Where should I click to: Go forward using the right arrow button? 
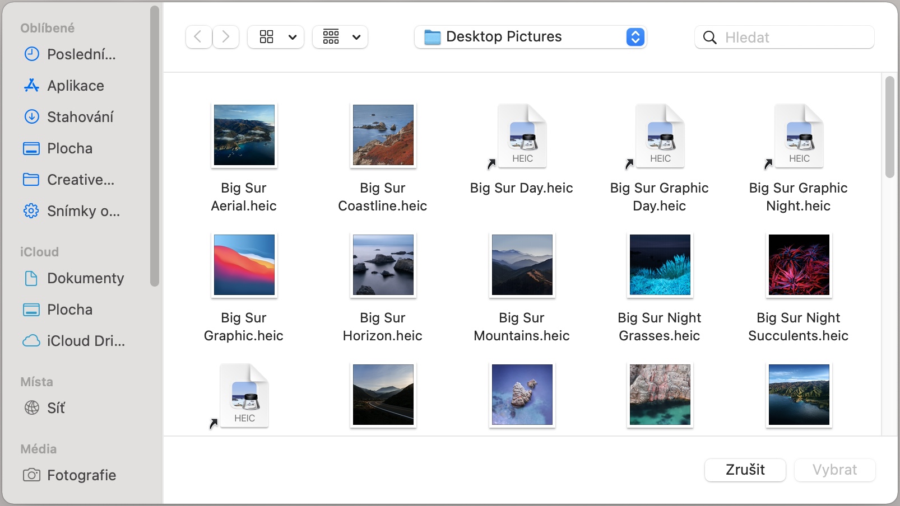(x=226, y=37)
